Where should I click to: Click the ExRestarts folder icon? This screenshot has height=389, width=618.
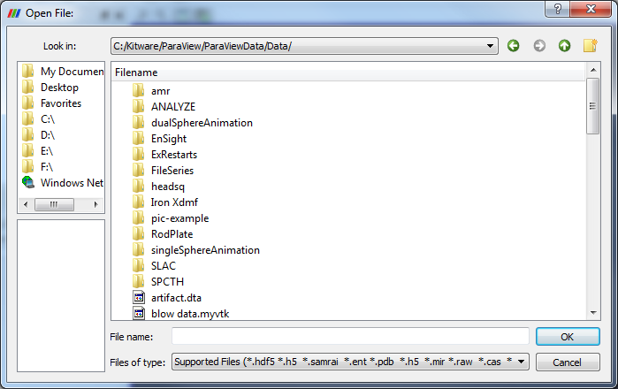point(138,154)
